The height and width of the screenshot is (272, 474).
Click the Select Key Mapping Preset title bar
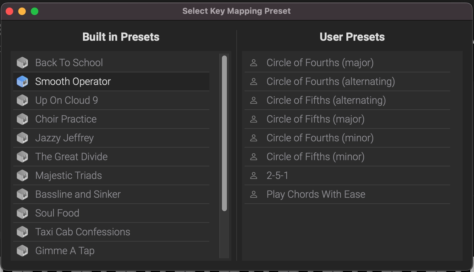click(236, 11)
